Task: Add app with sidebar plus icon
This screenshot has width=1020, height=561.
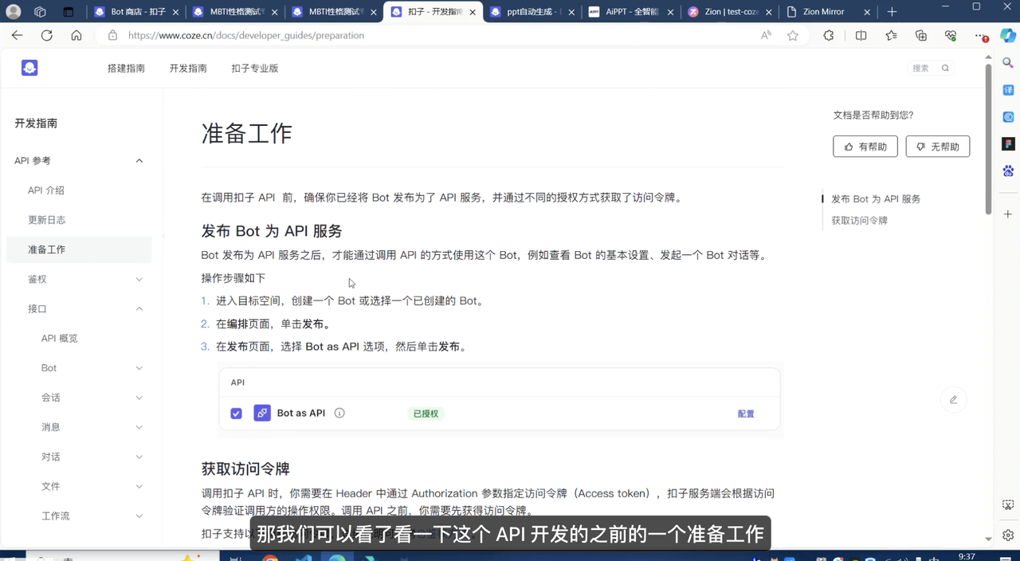Action: point(1008,214)
